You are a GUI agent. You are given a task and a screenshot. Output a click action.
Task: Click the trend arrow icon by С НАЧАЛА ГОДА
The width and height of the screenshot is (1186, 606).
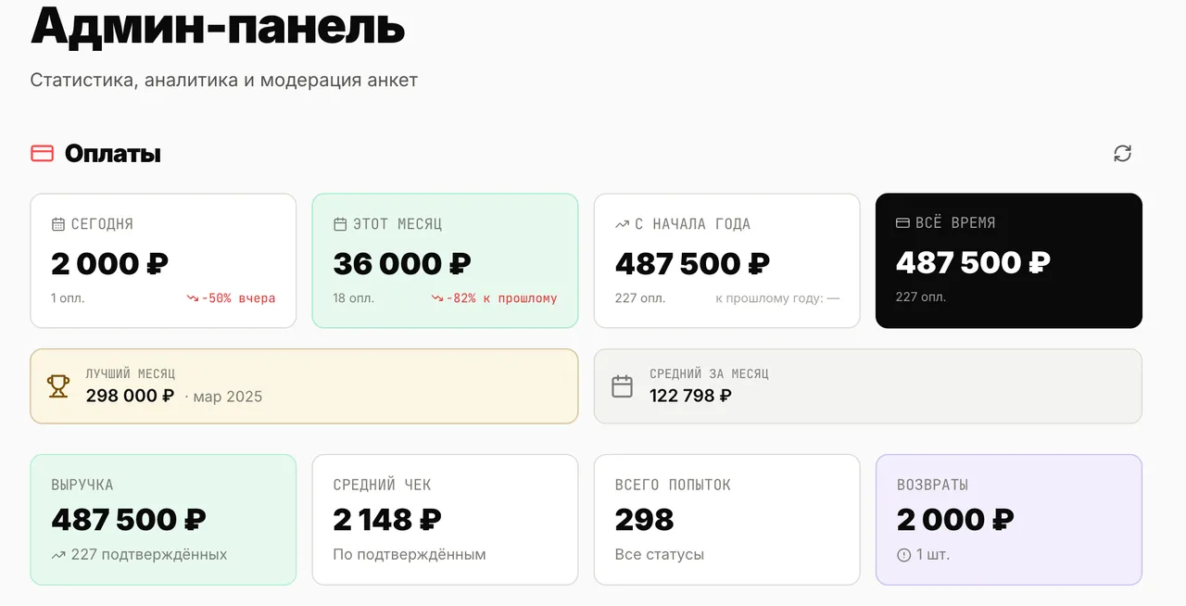pyautogui.click(x=622, y=224)
